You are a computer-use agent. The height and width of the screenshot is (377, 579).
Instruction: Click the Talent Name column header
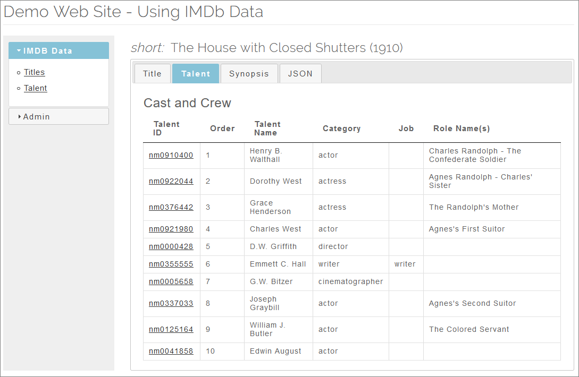[x=267, y=128]
